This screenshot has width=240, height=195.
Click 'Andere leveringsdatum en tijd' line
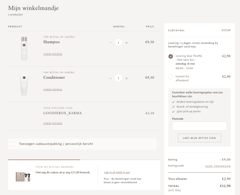tap(193, 102)
